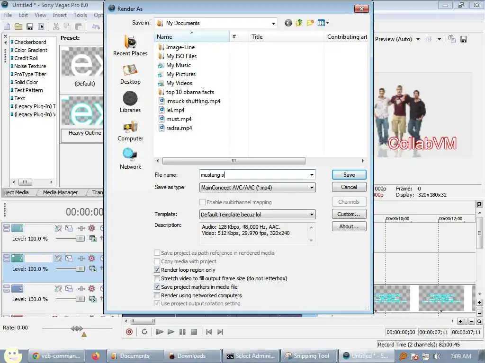This screenshot has width=485, height=363.
Task: Expand the File name history dropdown
Action: pos(312,175)
